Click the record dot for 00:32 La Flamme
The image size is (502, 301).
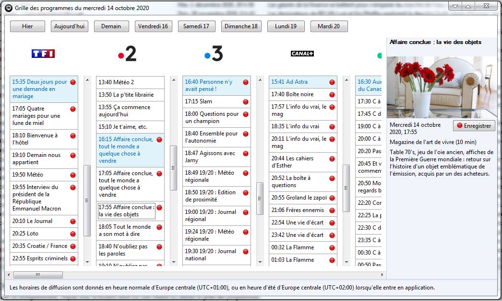pyautogui.click(x=332, y=248)
